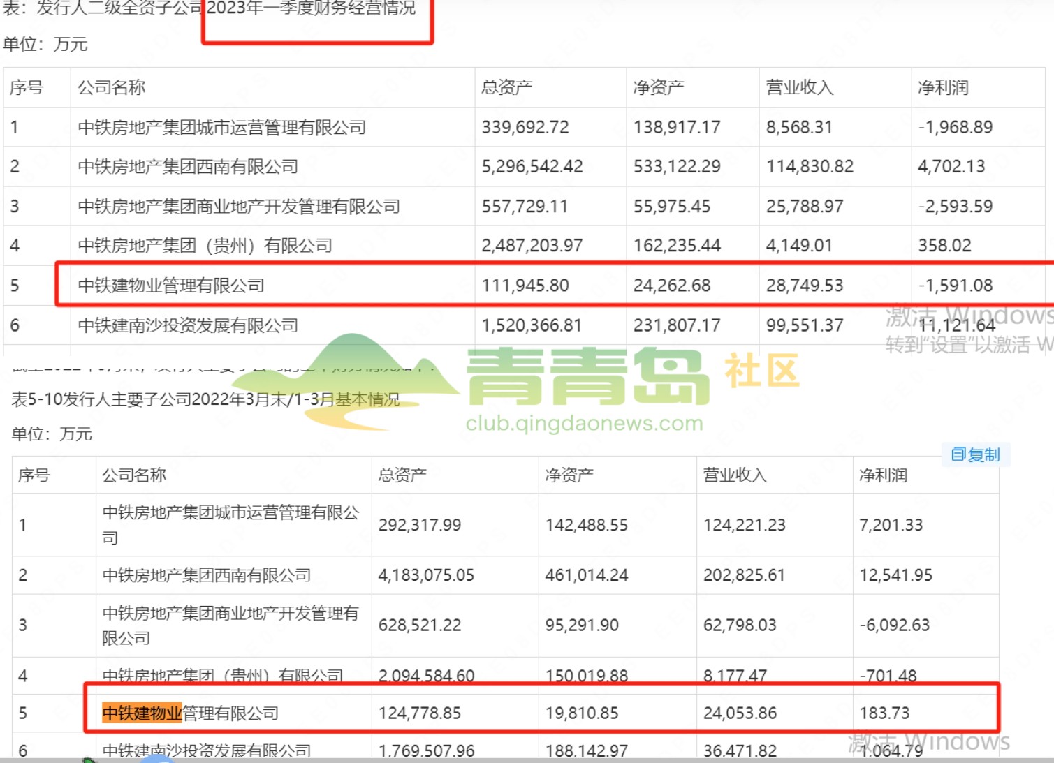Click 2022 net assets value 142,488.55
This screenshot has height=763, width=1054.
click(587, 525)
